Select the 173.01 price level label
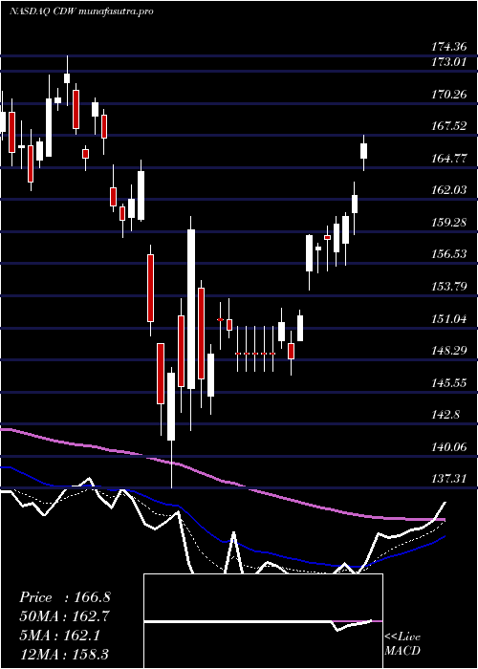 click(x=448, y=62)
